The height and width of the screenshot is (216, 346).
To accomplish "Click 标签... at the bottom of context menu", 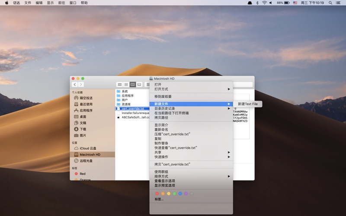I will [x=159, y=199].
